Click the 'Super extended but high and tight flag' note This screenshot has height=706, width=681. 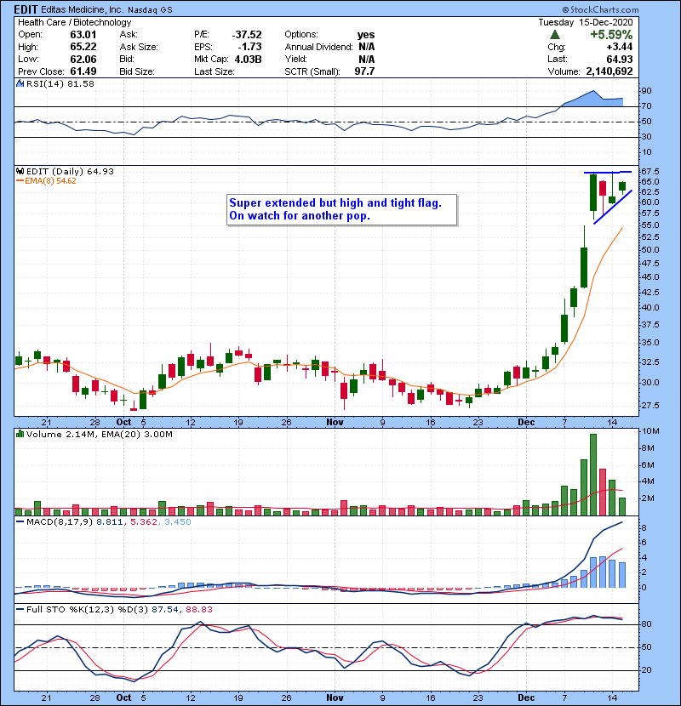(342, 209)
